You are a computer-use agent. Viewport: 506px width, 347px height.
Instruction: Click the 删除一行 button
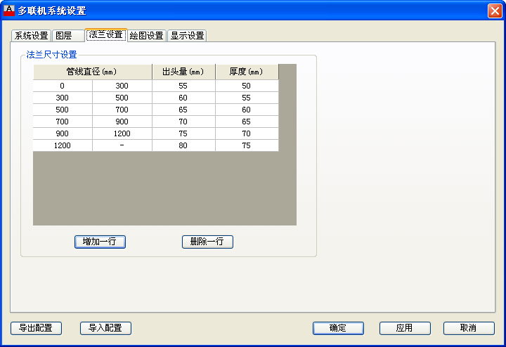207,242
